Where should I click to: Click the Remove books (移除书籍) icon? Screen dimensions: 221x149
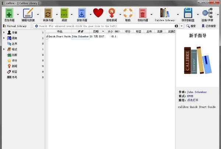(x=143, y=13)
